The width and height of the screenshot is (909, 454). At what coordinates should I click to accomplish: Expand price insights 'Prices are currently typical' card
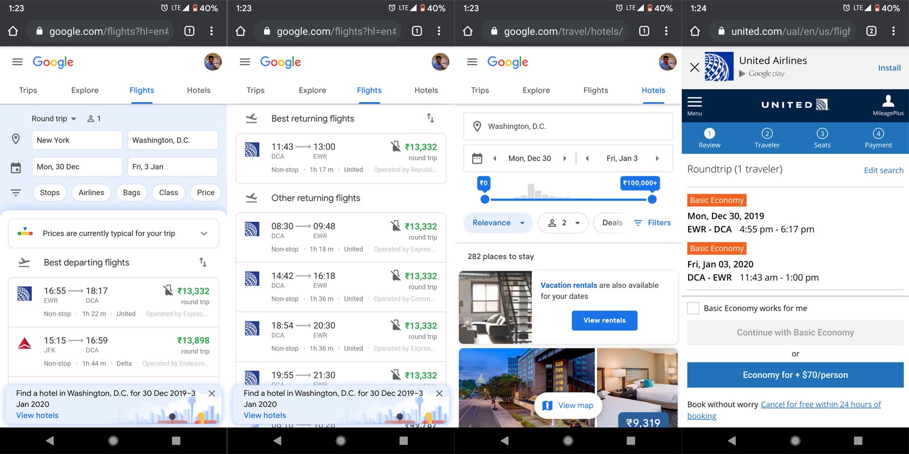(114, 233)
